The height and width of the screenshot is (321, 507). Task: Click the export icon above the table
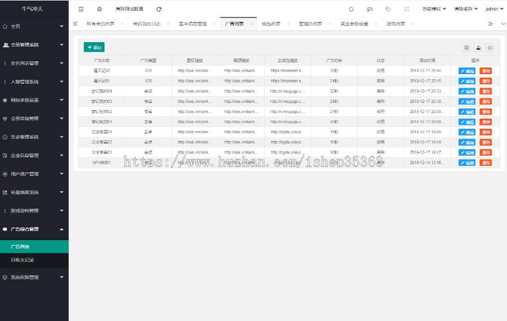click(478, 48)
